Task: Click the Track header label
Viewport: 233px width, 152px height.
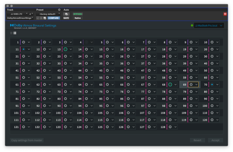Action: [x=10, y=10]
